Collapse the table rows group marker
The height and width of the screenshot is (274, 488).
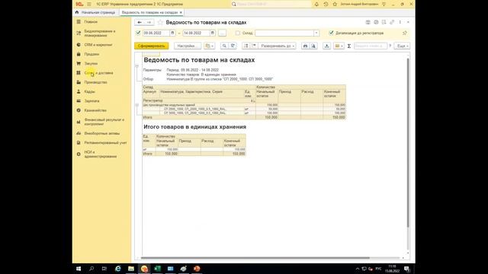pos(137,105)
